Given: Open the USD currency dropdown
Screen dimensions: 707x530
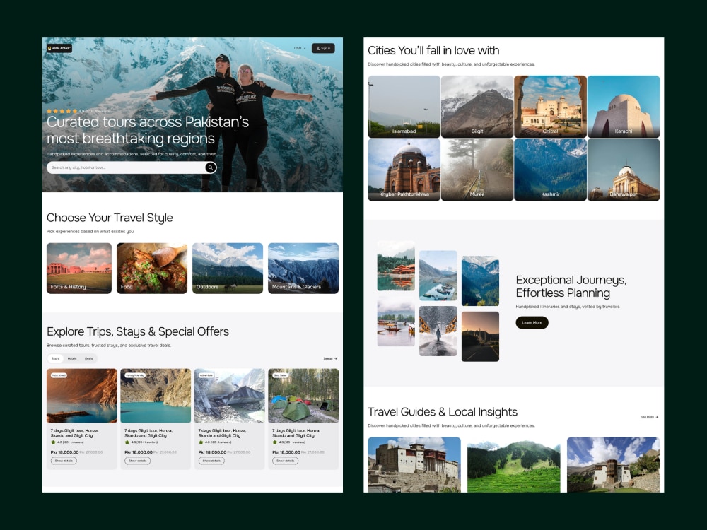Looking at the screenshot, I should [300, 48].
